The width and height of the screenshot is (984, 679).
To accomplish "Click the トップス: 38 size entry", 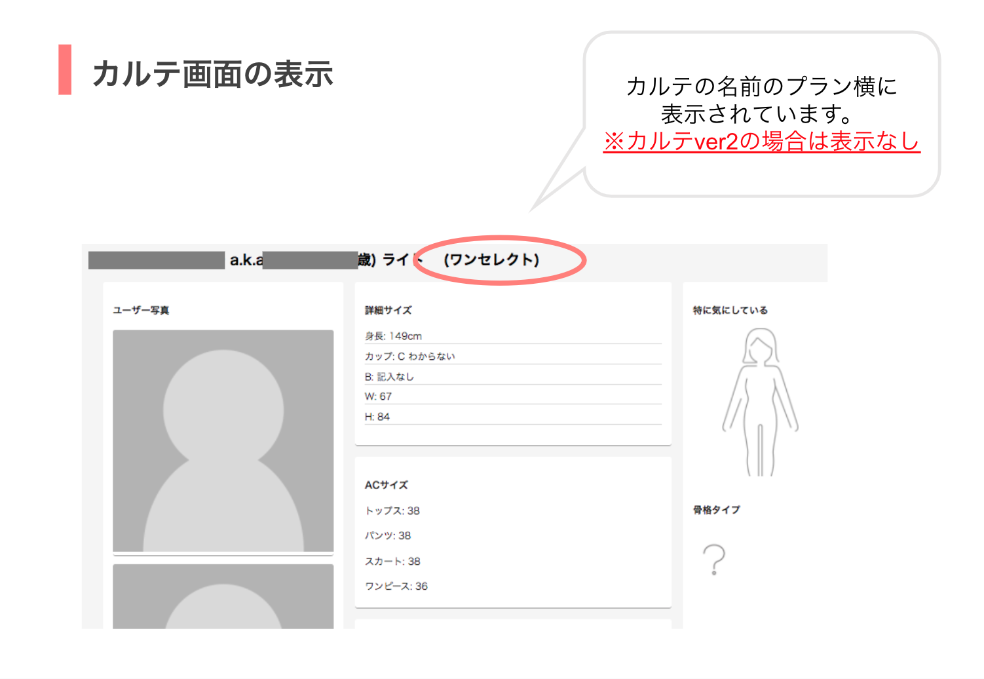I will pyautogui.click(x=392, y=511).
